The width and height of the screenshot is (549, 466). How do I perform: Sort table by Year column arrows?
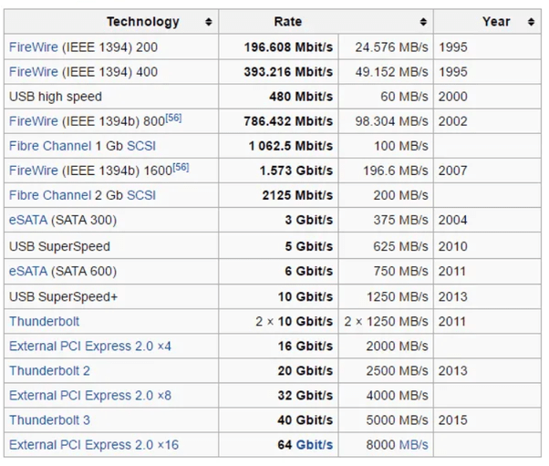click(531, 22)
